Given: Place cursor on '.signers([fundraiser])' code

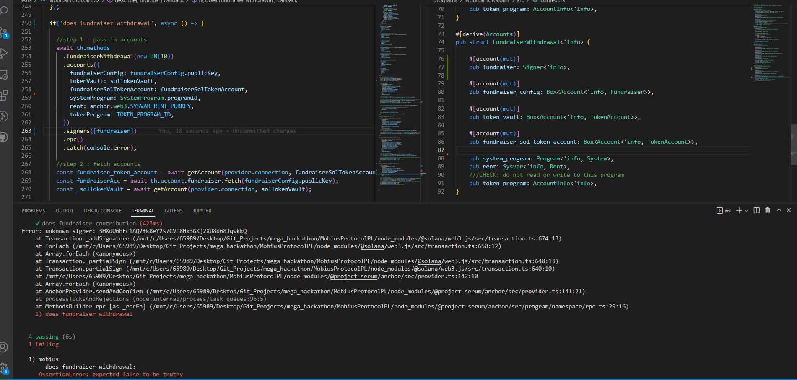Looking at the screenshot, I should tap(100, 131).
